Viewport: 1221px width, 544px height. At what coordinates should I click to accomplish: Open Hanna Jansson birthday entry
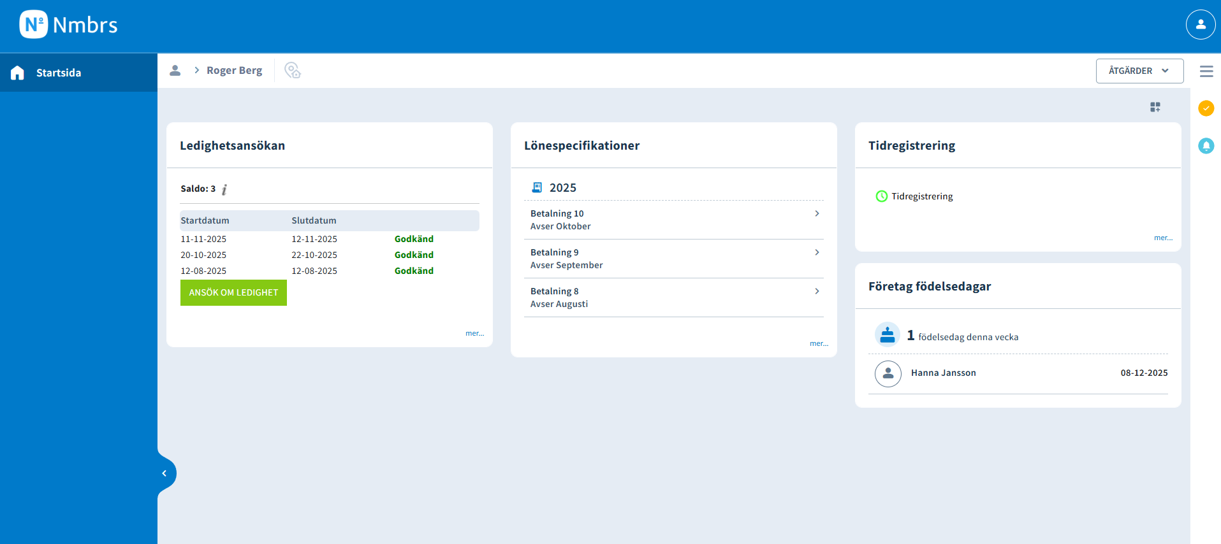pos(943,373)
